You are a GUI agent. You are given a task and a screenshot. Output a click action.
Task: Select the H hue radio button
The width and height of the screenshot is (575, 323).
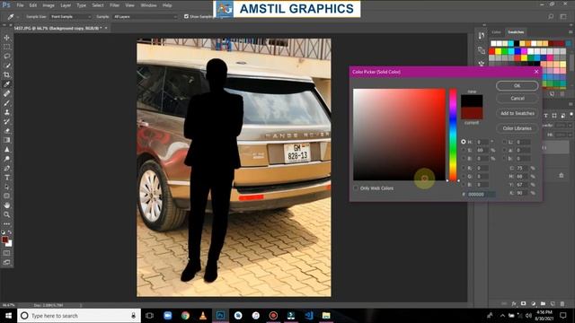point(464,142)
